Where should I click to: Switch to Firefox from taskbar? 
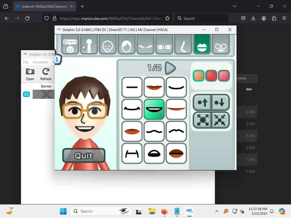[x=165, y=211]
